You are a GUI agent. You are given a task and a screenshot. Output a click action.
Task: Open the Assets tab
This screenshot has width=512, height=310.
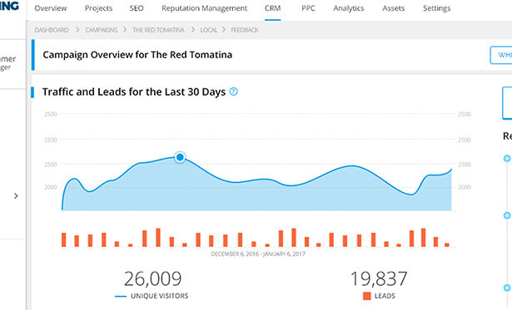click(394, 8)
